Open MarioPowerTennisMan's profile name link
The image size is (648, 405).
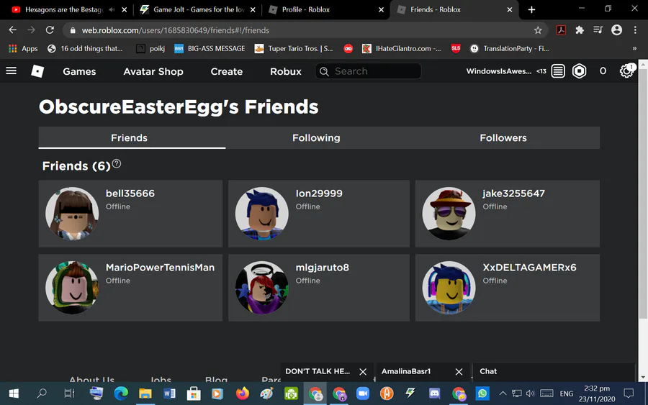click(x=160, y=267)
